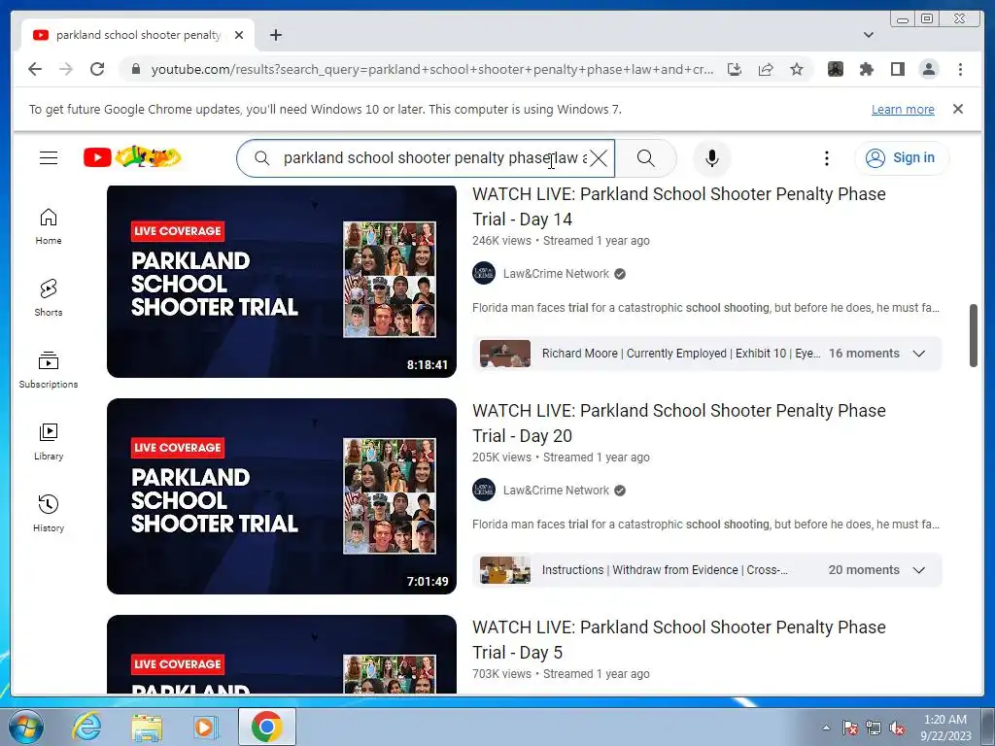Open Library in sidebar
Image resolution: width=995 pixels, height=746 pixels.
click(49, 442)
